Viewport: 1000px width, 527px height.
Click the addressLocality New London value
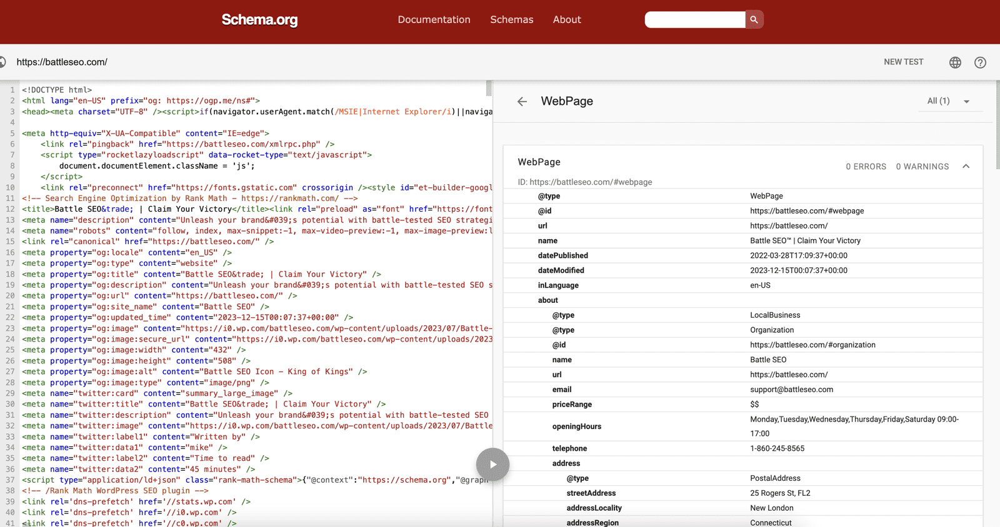[771, 508]
